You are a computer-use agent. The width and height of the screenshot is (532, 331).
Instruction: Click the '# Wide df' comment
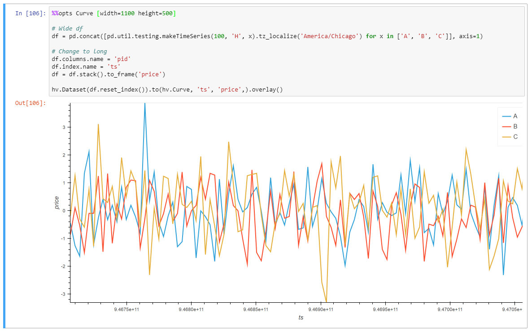point(67,29)
